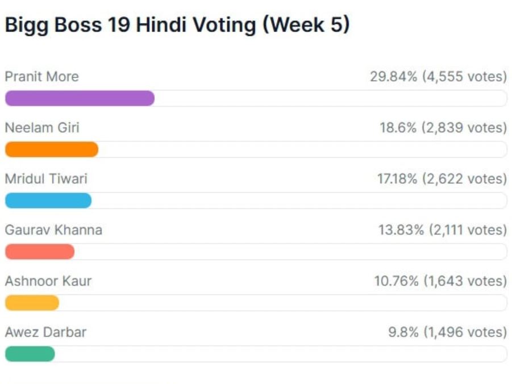
Task: Click the 10.76% (1,643 votes) result text
Action: (x=440, y=281)
